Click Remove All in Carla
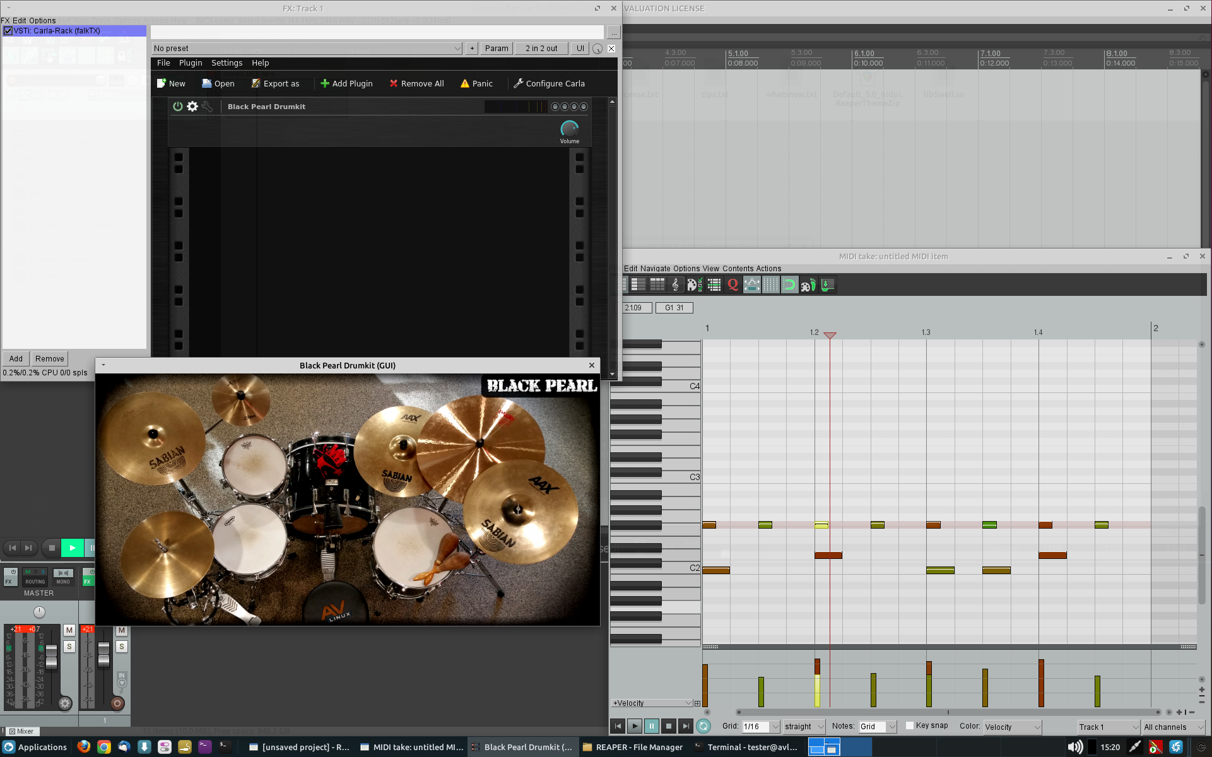Screen dimensions: 1212x757 coord(416,83)
